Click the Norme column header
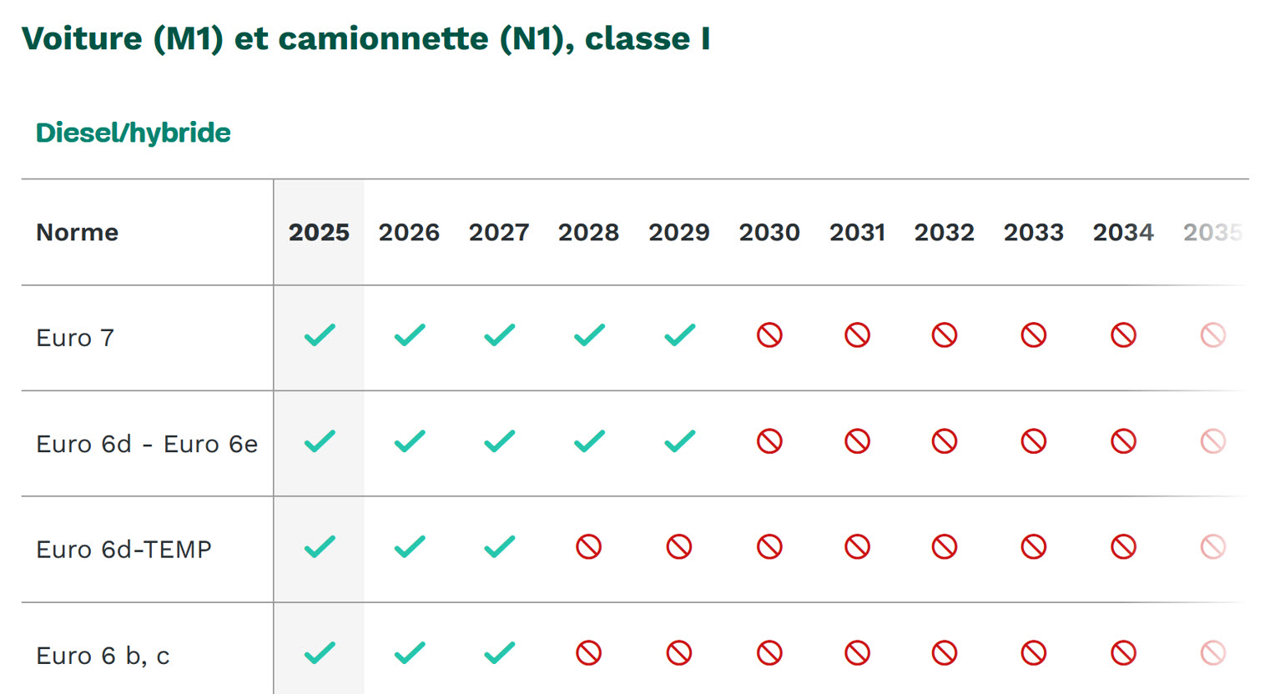Viewport: 1265px width, 694px height. 78,233
